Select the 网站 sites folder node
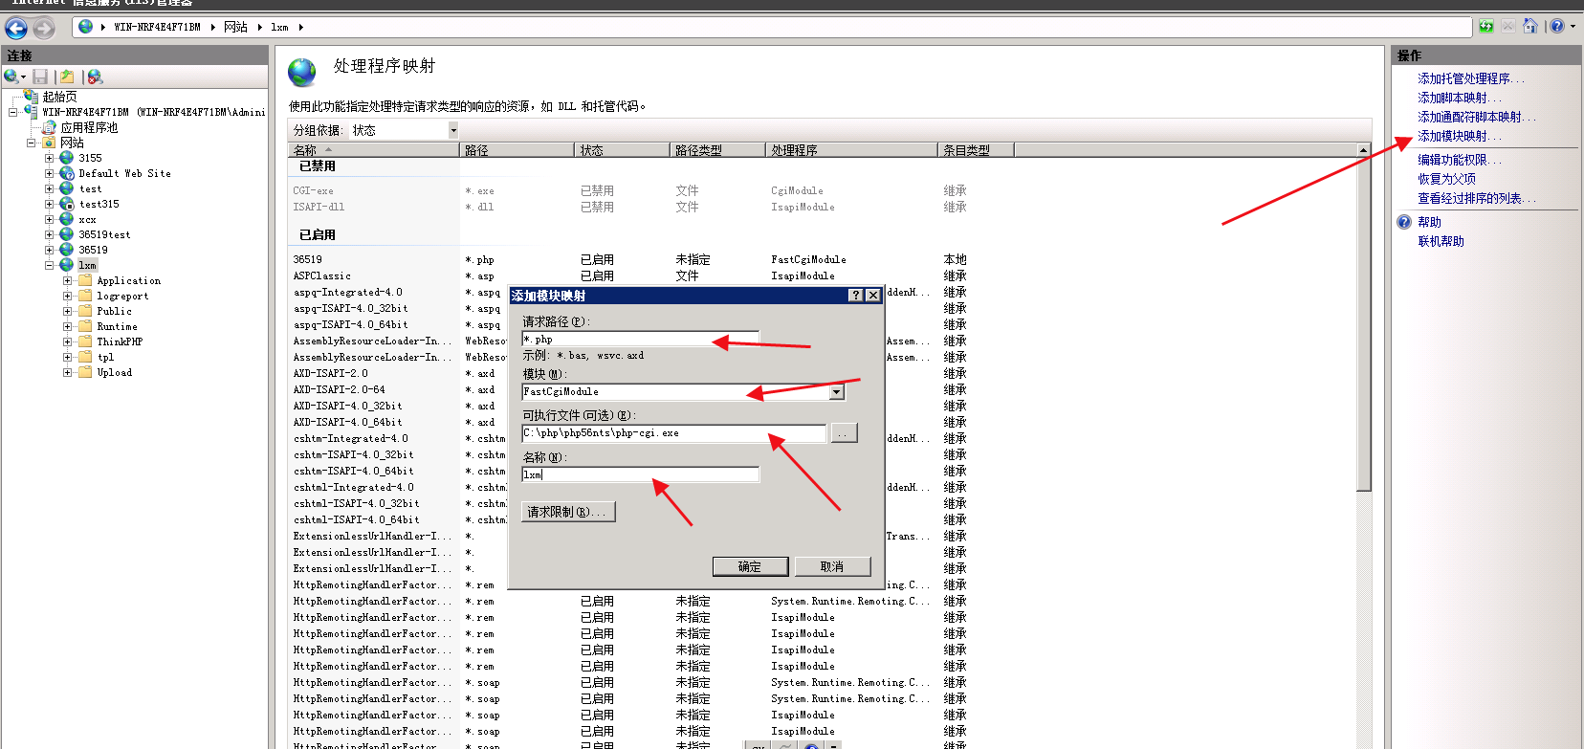1584x749 pixels. tap(72, 143)
